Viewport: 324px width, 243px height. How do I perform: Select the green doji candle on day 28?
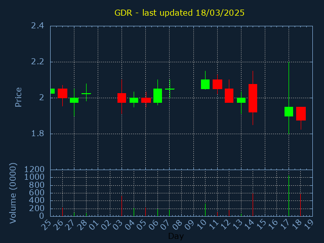(x=87, y=93)
